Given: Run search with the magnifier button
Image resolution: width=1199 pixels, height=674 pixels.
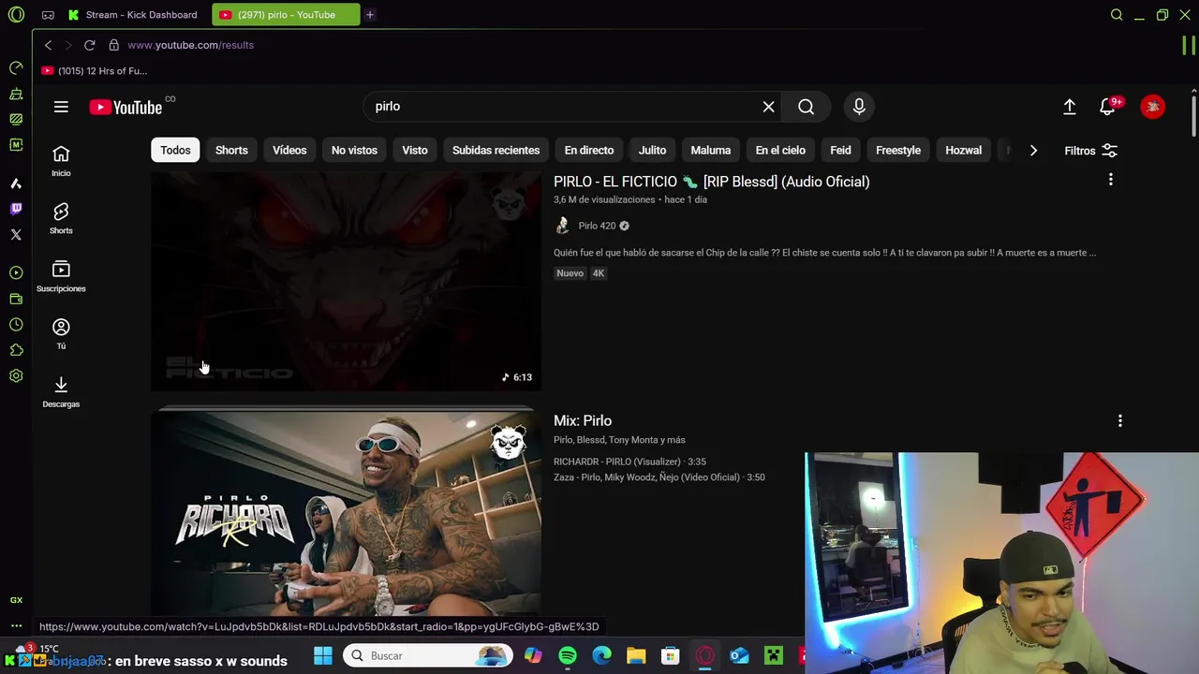Looking at the screenshot, I should [806, 107].
